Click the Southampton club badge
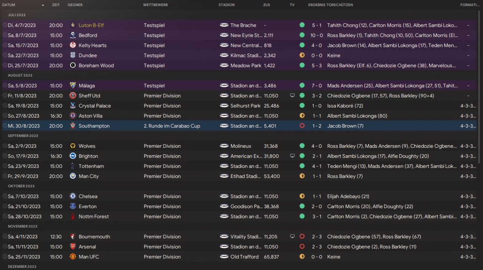The width and height of the screenshot is (483, 270). (73, 126)
